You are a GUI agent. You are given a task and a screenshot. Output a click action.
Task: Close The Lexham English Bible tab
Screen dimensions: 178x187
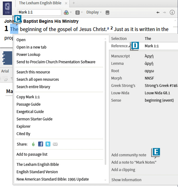(66, 3)
